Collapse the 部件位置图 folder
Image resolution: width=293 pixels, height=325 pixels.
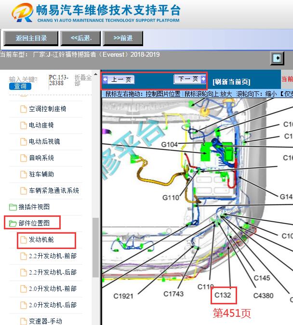click(x=34, y=223)
